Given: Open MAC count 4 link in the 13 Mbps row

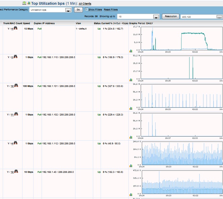Looking at the screenshot, I should 12,29.
